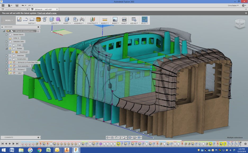
Task: Click the Measure tool in Inspect
Action: pos(105,19)
